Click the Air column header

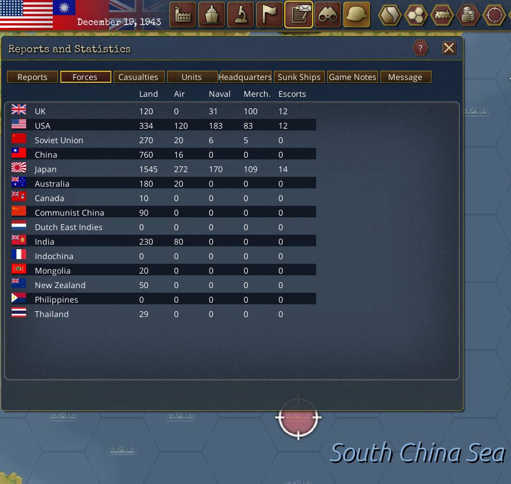tap(179, 94)
